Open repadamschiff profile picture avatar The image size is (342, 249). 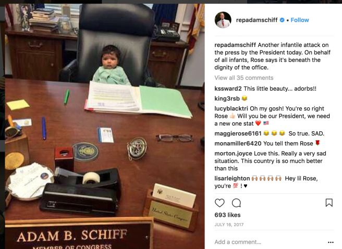(x=223, y=20)
